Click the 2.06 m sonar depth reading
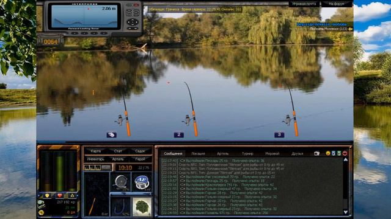This screenshot has width=391, height=219. (109, 9)
